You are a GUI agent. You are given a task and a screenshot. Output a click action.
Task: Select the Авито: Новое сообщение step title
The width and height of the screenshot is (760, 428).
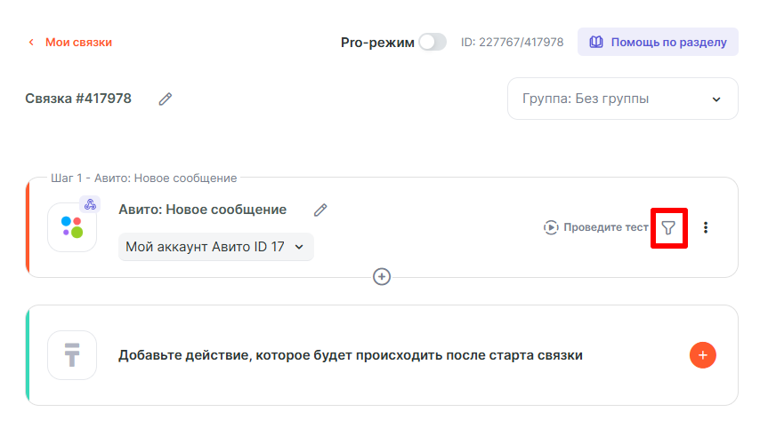pyautogui.click(x=202, y=210)
